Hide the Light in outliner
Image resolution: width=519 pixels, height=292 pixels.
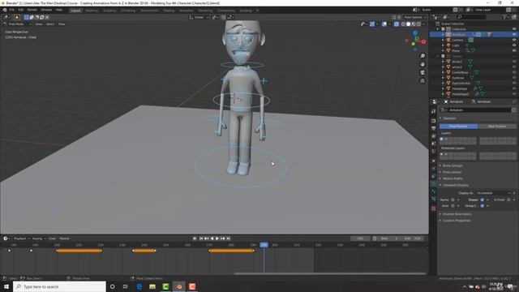click(x=514, y=45)
